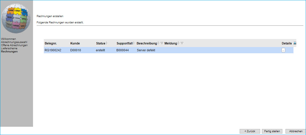Viewport: 306px width, 135px height.
Task: Click the sort arrows next to Supportfall
Action: click(134, 43)
